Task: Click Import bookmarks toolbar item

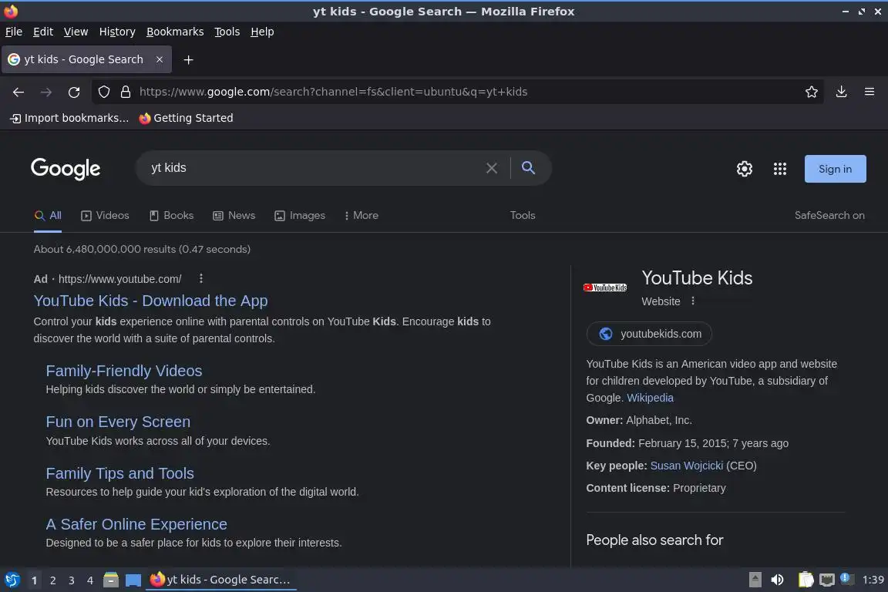Action: 69,118
